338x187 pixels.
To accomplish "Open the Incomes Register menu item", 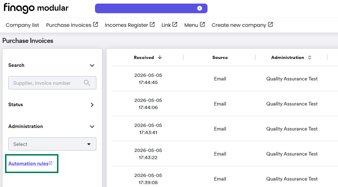I will click(x=126, y=25).
